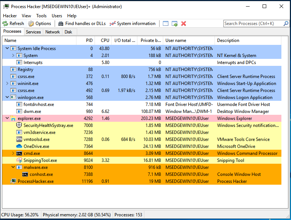Open Options via gear icon
The height and width of the screenshot is (220, 291).
click(x=31, y=24)
